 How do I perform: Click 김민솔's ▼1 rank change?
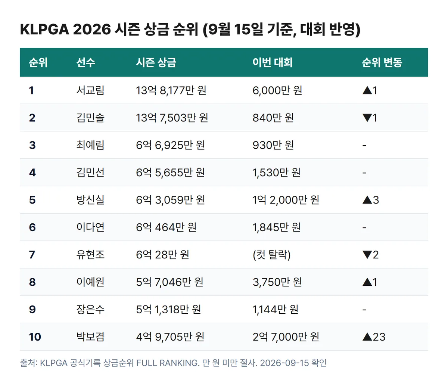coord(370,118)
